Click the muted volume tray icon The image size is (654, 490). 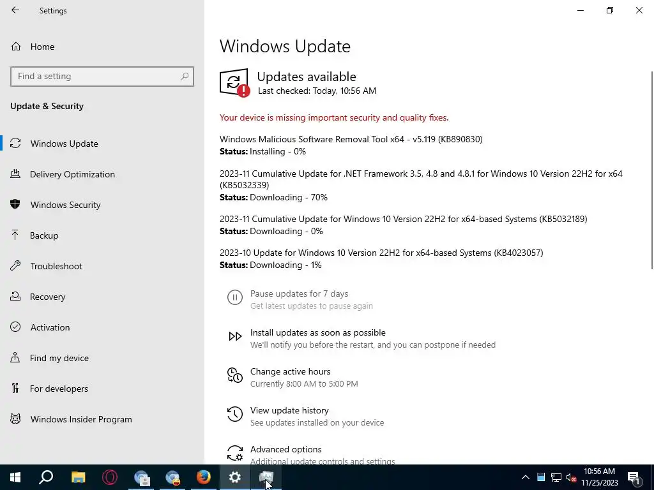click(x=571, y=477)
